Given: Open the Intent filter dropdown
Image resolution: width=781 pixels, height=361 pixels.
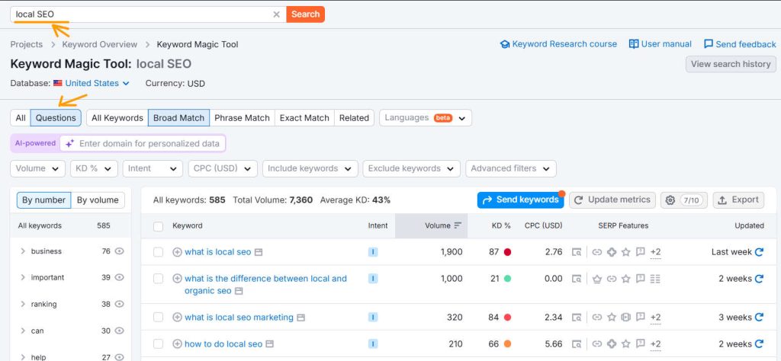Looking at the screenshot, I should [153, 168].
